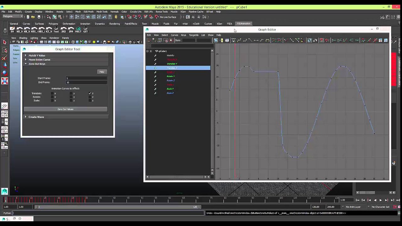Open the Bonus Tools main menu
This screenshot has height=226, width=402.
(161, 12)
